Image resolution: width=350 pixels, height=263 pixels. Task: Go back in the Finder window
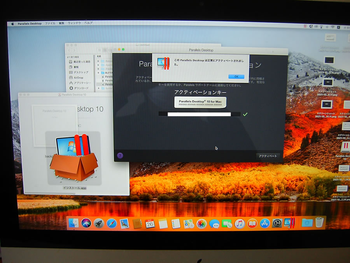[70, 51]
